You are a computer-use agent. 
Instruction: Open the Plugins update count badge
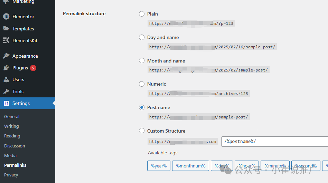tap(33, 68)
